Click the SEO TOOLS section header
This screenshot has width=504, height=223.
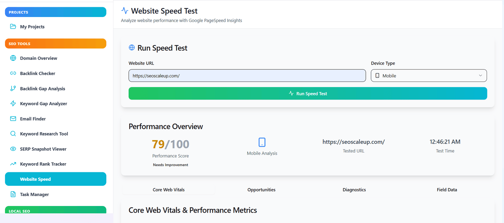point(55,43)
